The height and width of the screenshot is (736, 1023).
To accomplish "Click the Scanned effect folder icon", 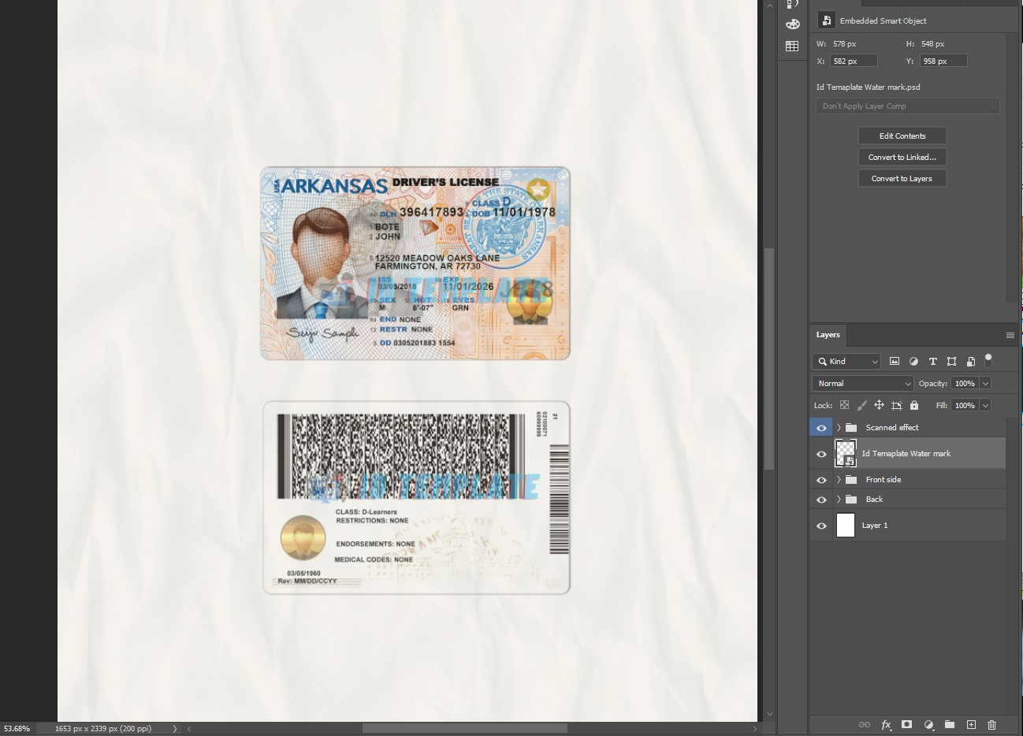I will click(851, 427).
